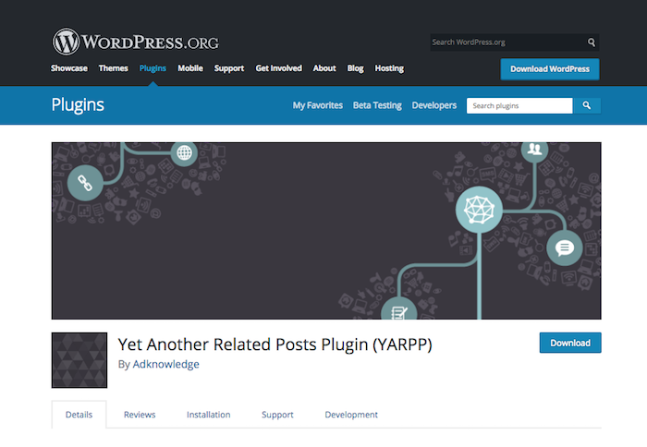647x447 pixels.
Task: Select Plugins in the top navigation
Action: point(153,68)
